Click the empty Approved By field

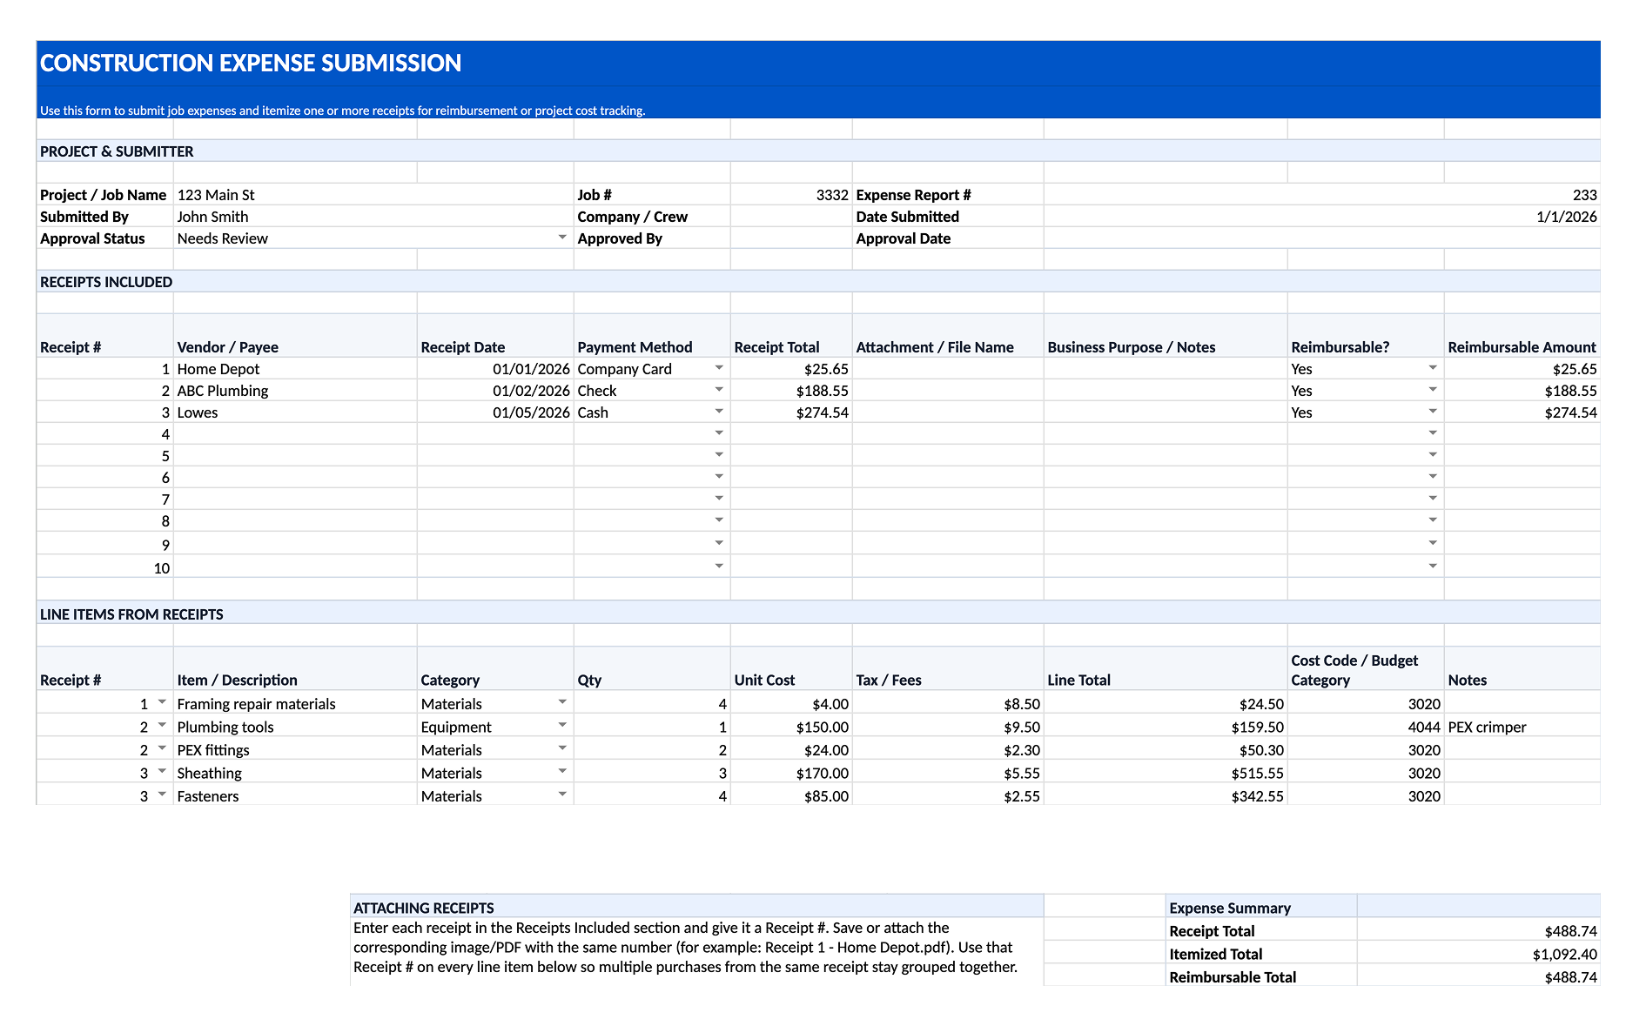click(x=791, y=238)
